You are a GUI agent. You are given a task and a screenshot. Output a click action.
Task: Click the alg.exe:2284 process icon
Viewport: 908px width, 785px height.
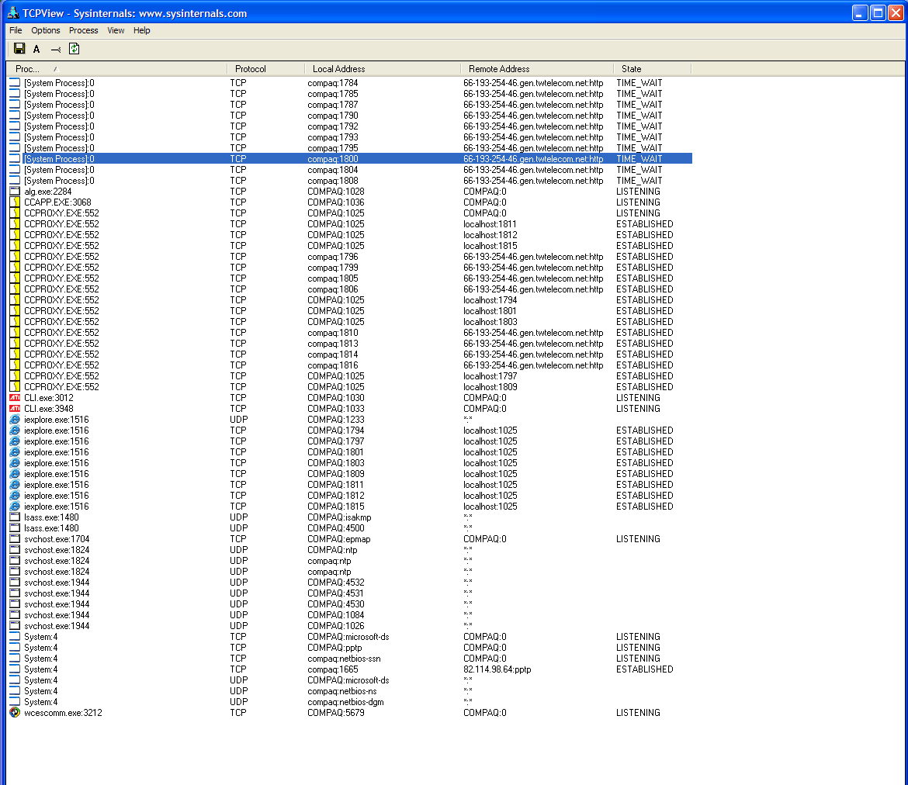coord(15,192)
